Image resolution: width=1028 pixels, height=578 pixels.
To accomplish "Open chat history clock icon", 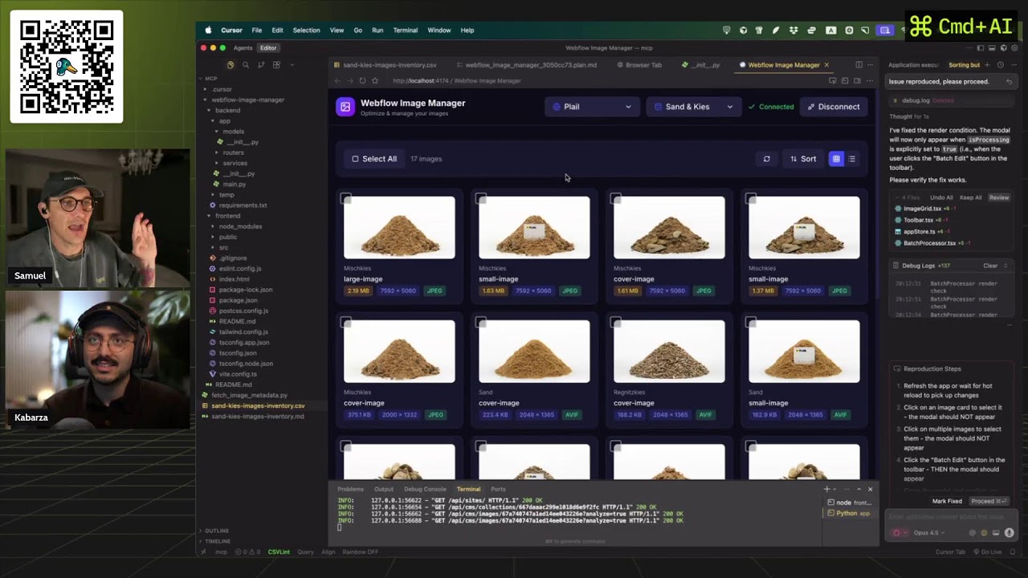I will point(1000,65).
